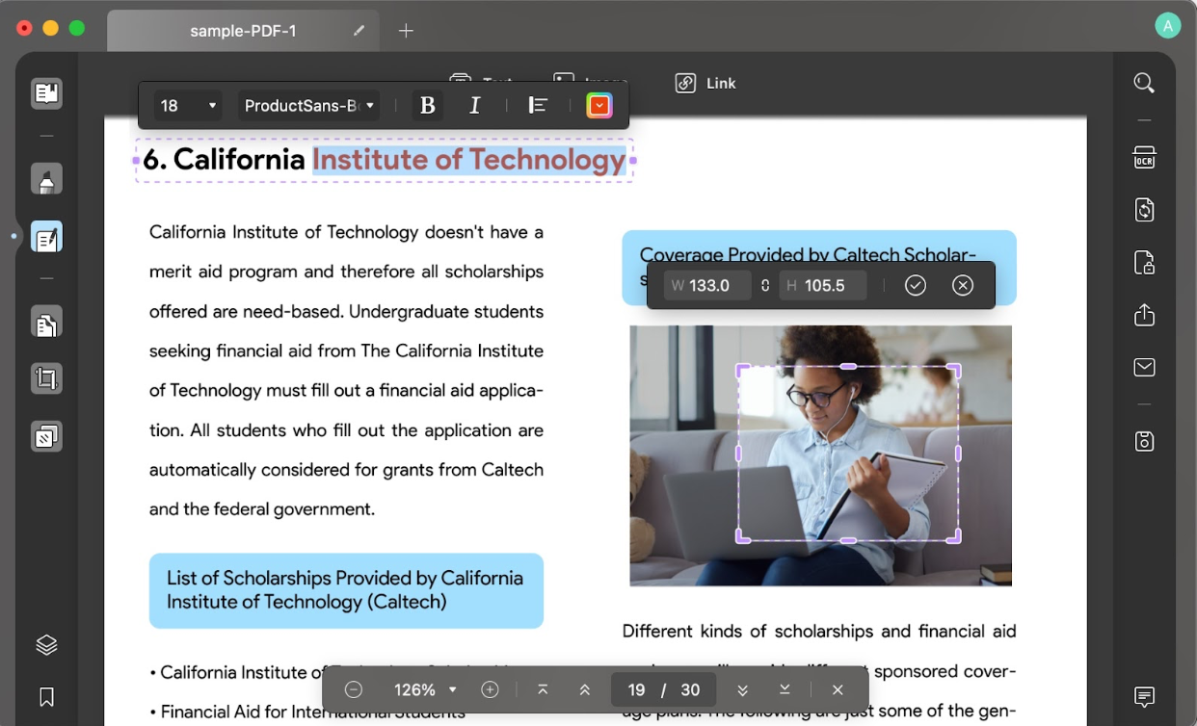Toggle Bold text formatting
This screenshot has width=1197, height=726.
(428, 106)
